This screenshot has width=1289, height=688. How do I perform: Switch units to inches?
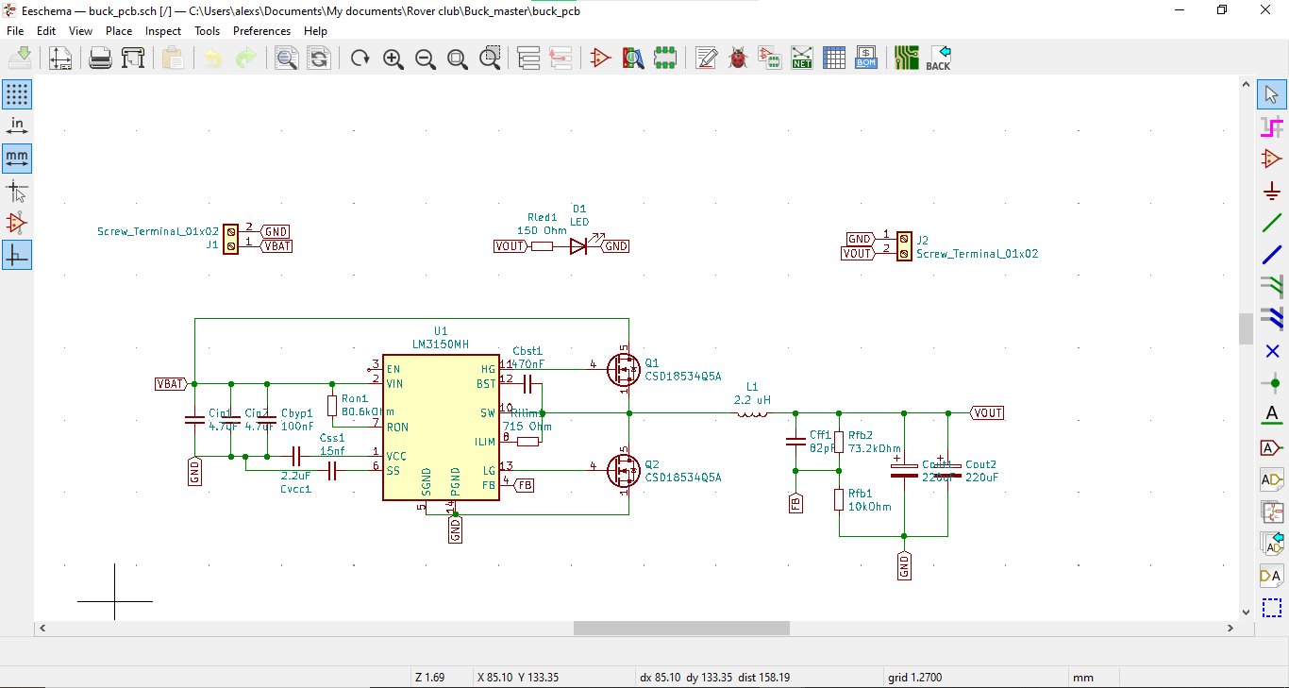[16, 125]
